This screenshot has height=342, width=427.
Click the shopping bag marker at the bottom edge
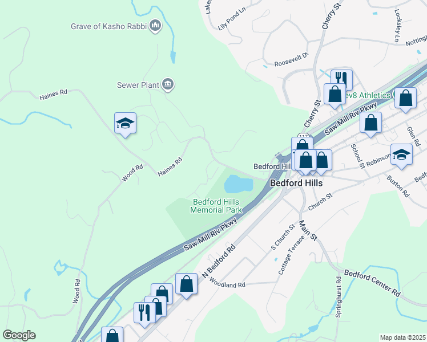click(112, 335)
